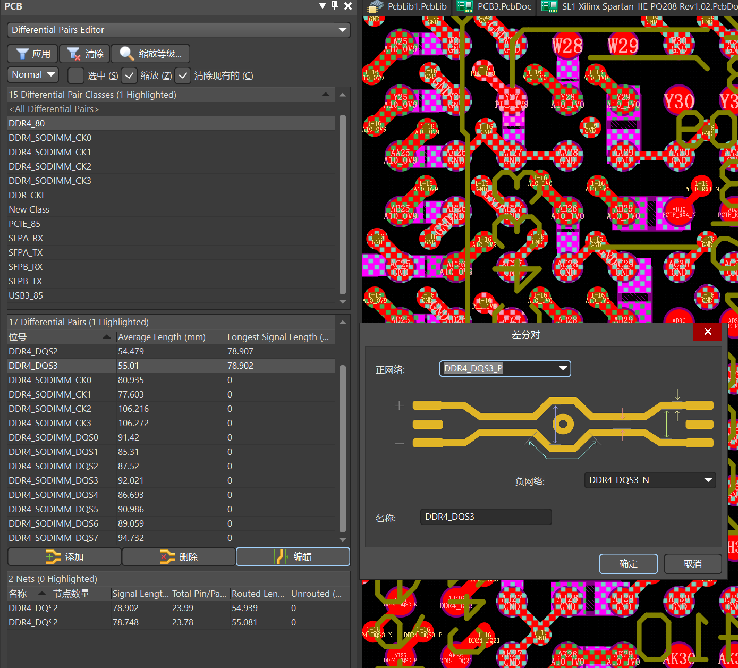Switch to the PcbLib1.PcbLib tab
738x668 pixels.
coord(408,7)
